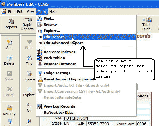The image size is (159, 126).
Task: Add a new member record
Action: tap(9, 45)
